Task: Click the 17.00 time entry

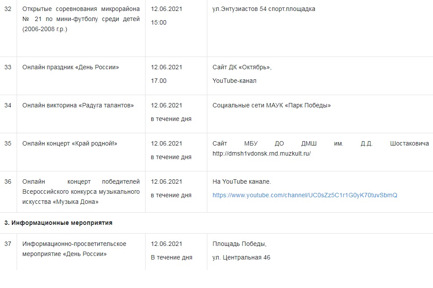Action: (x=159, y=81)
